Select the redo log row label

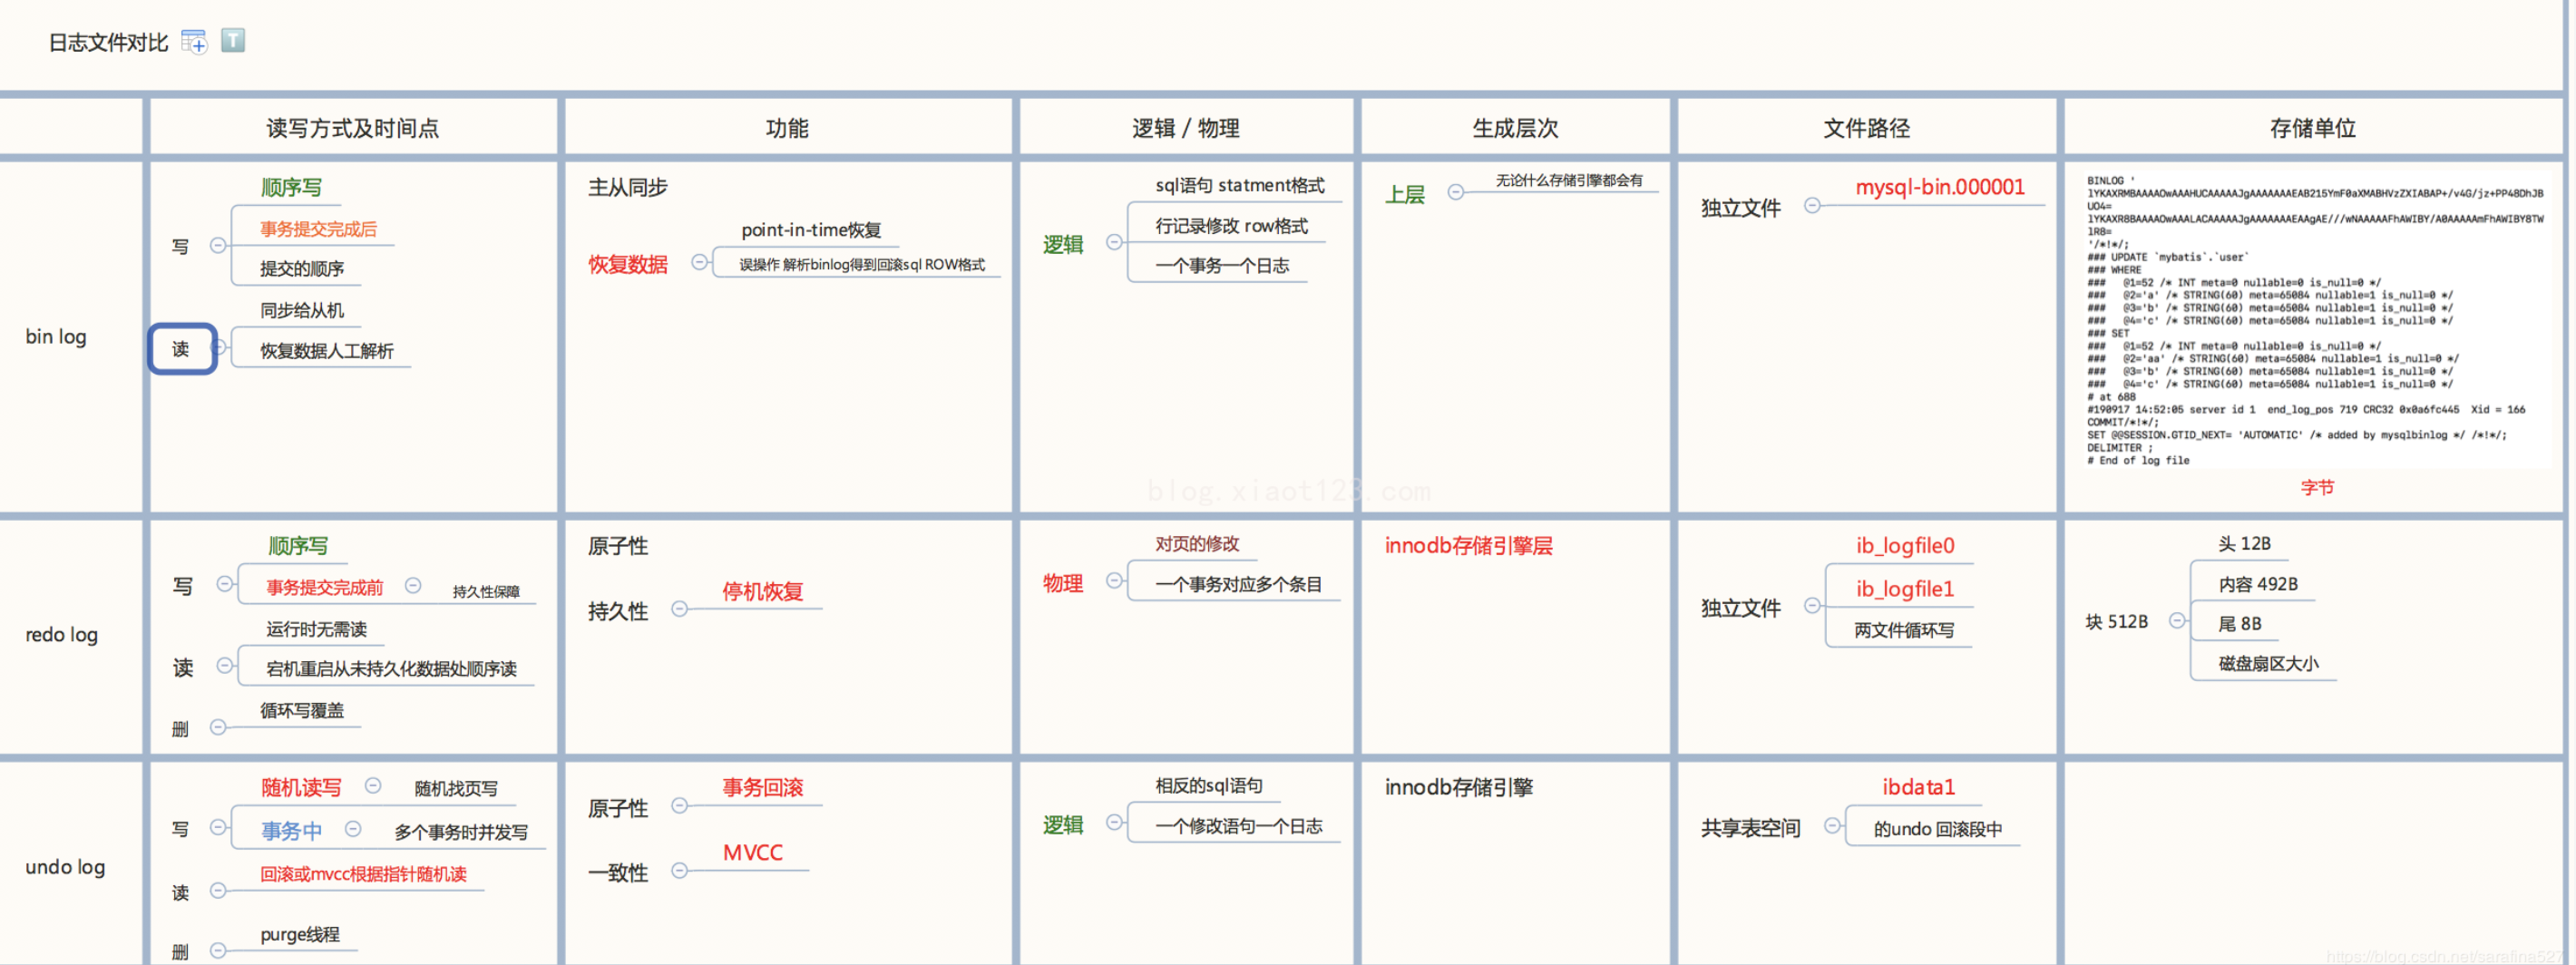pyautogui.click(x=61, y=635)
